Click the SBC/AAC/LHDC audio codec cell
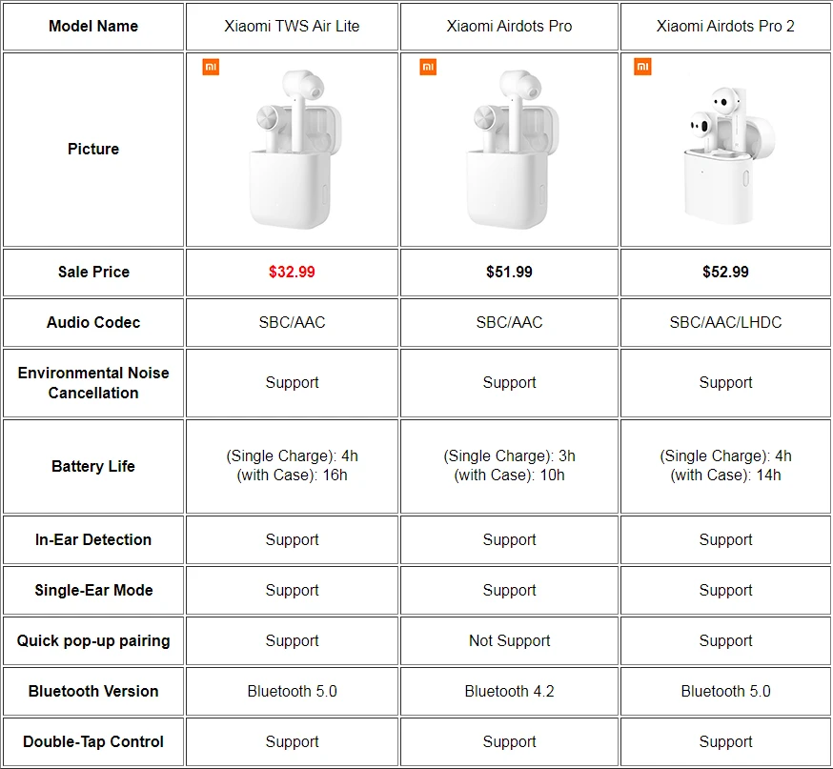833x769 pixels. click(725, 322)
